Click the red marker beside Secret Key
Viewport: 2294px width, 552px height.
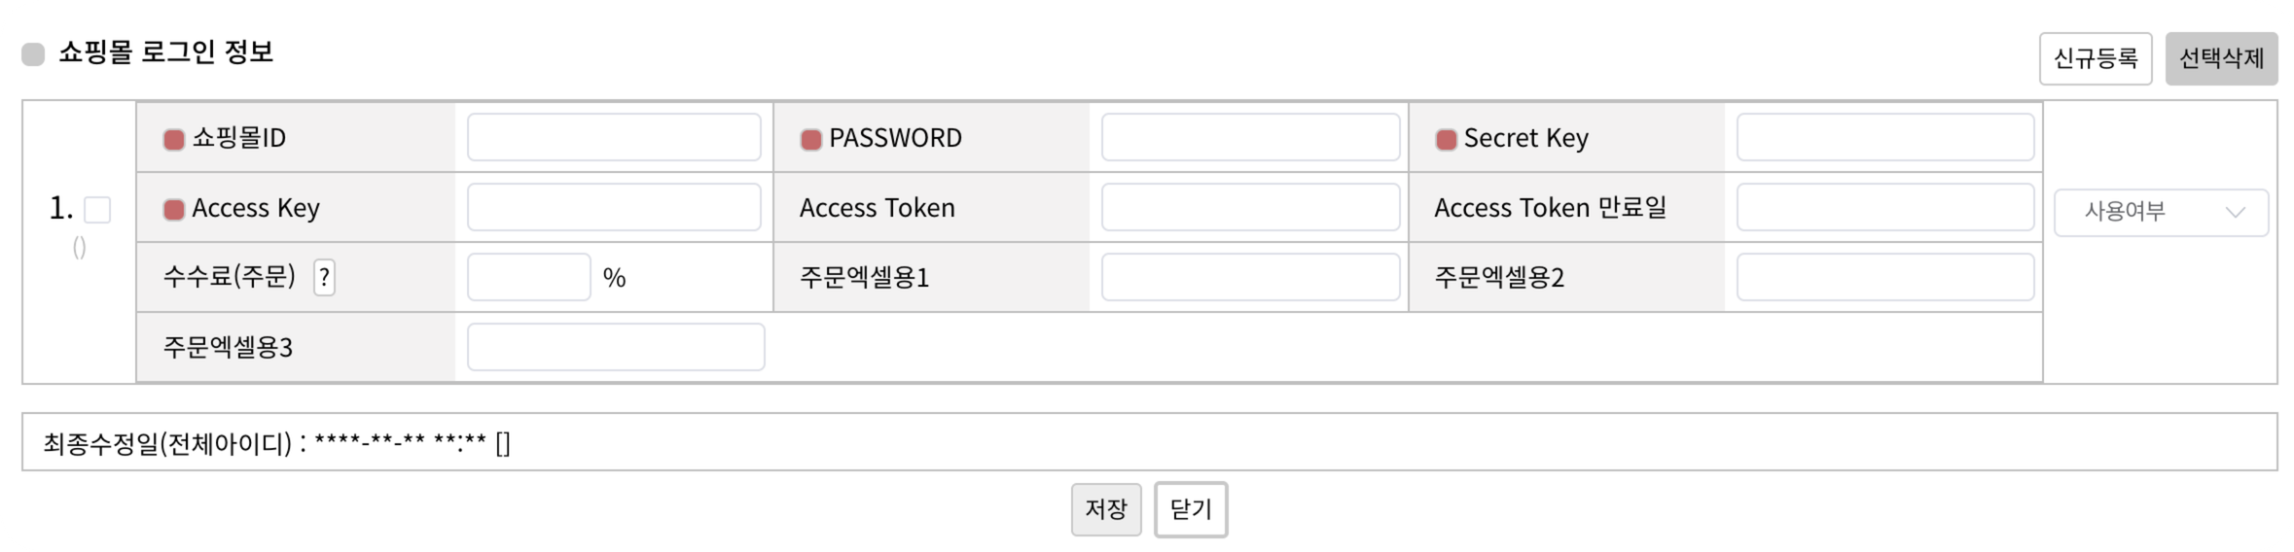click(x=1446, y=139)
